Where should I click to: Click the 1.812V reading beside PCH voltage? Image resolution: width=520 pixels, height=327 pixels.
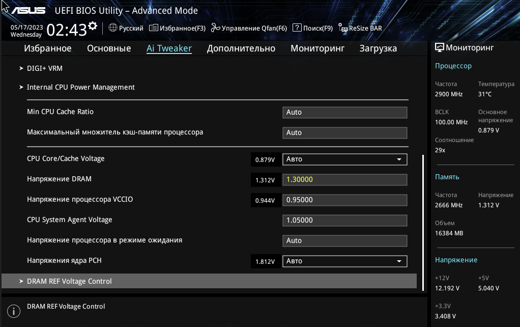[265, 262]
